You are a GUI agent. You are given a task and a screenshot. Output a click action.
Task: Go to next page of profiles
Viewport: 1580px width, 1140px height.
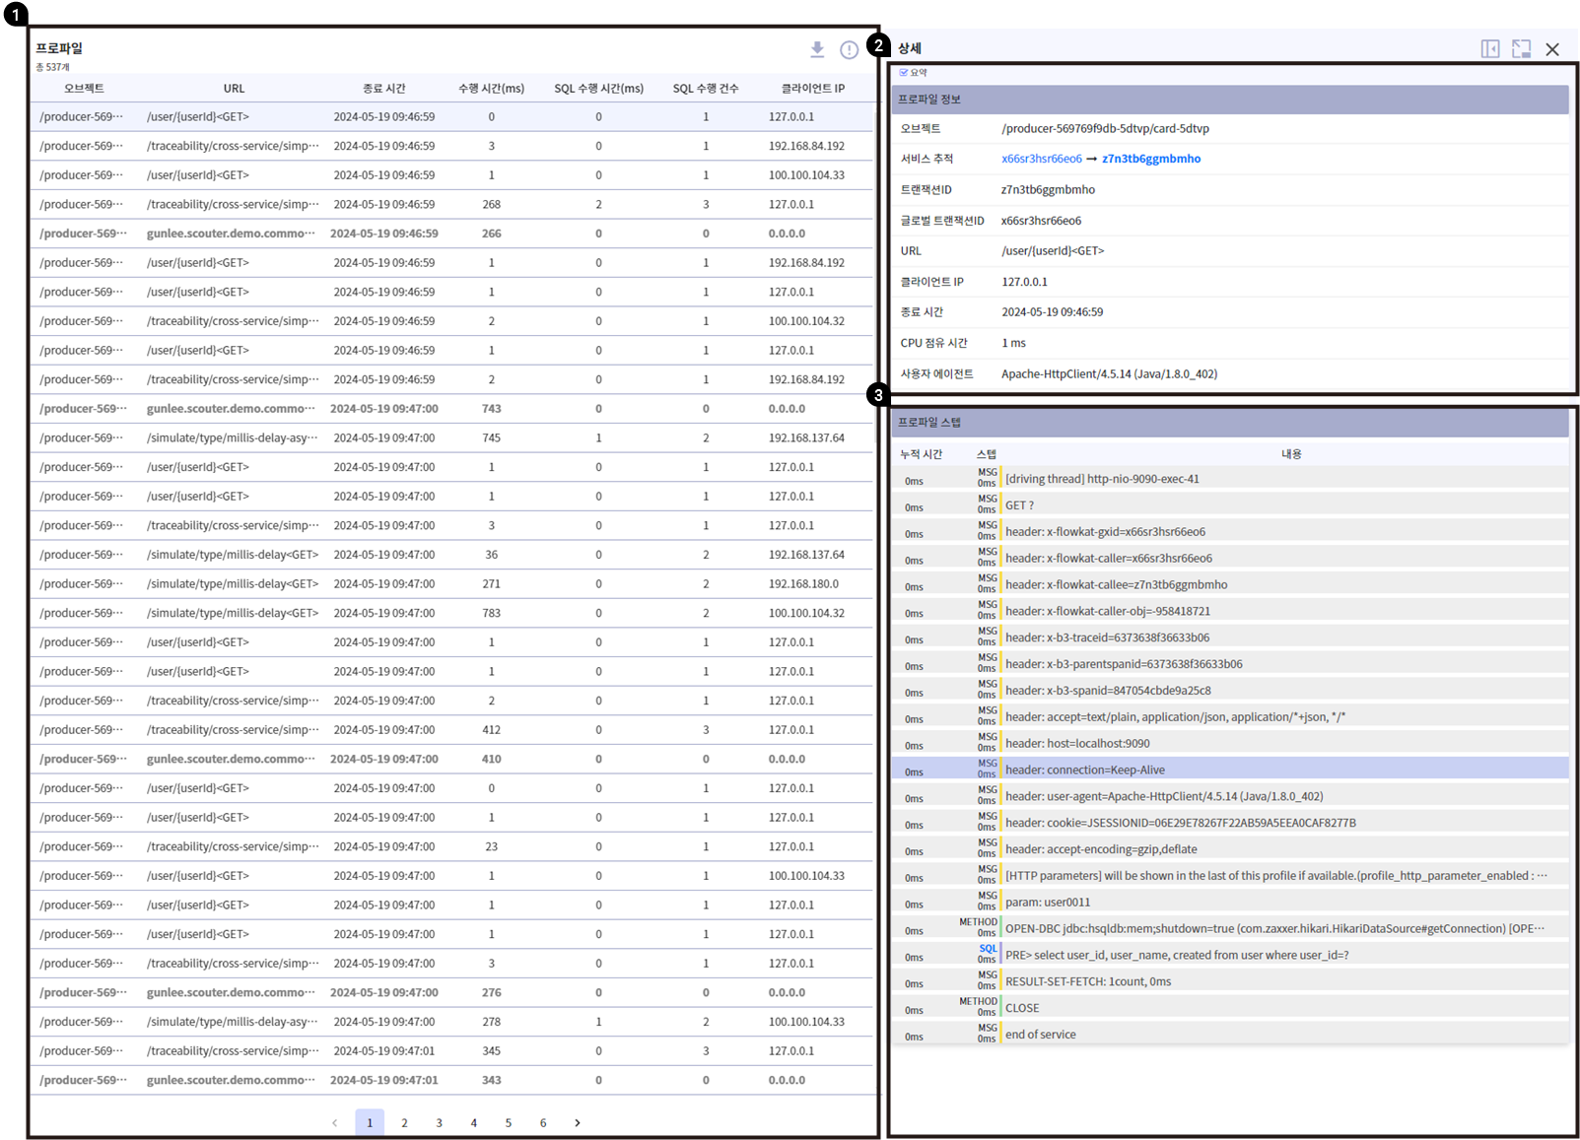tap(578, 1122)
